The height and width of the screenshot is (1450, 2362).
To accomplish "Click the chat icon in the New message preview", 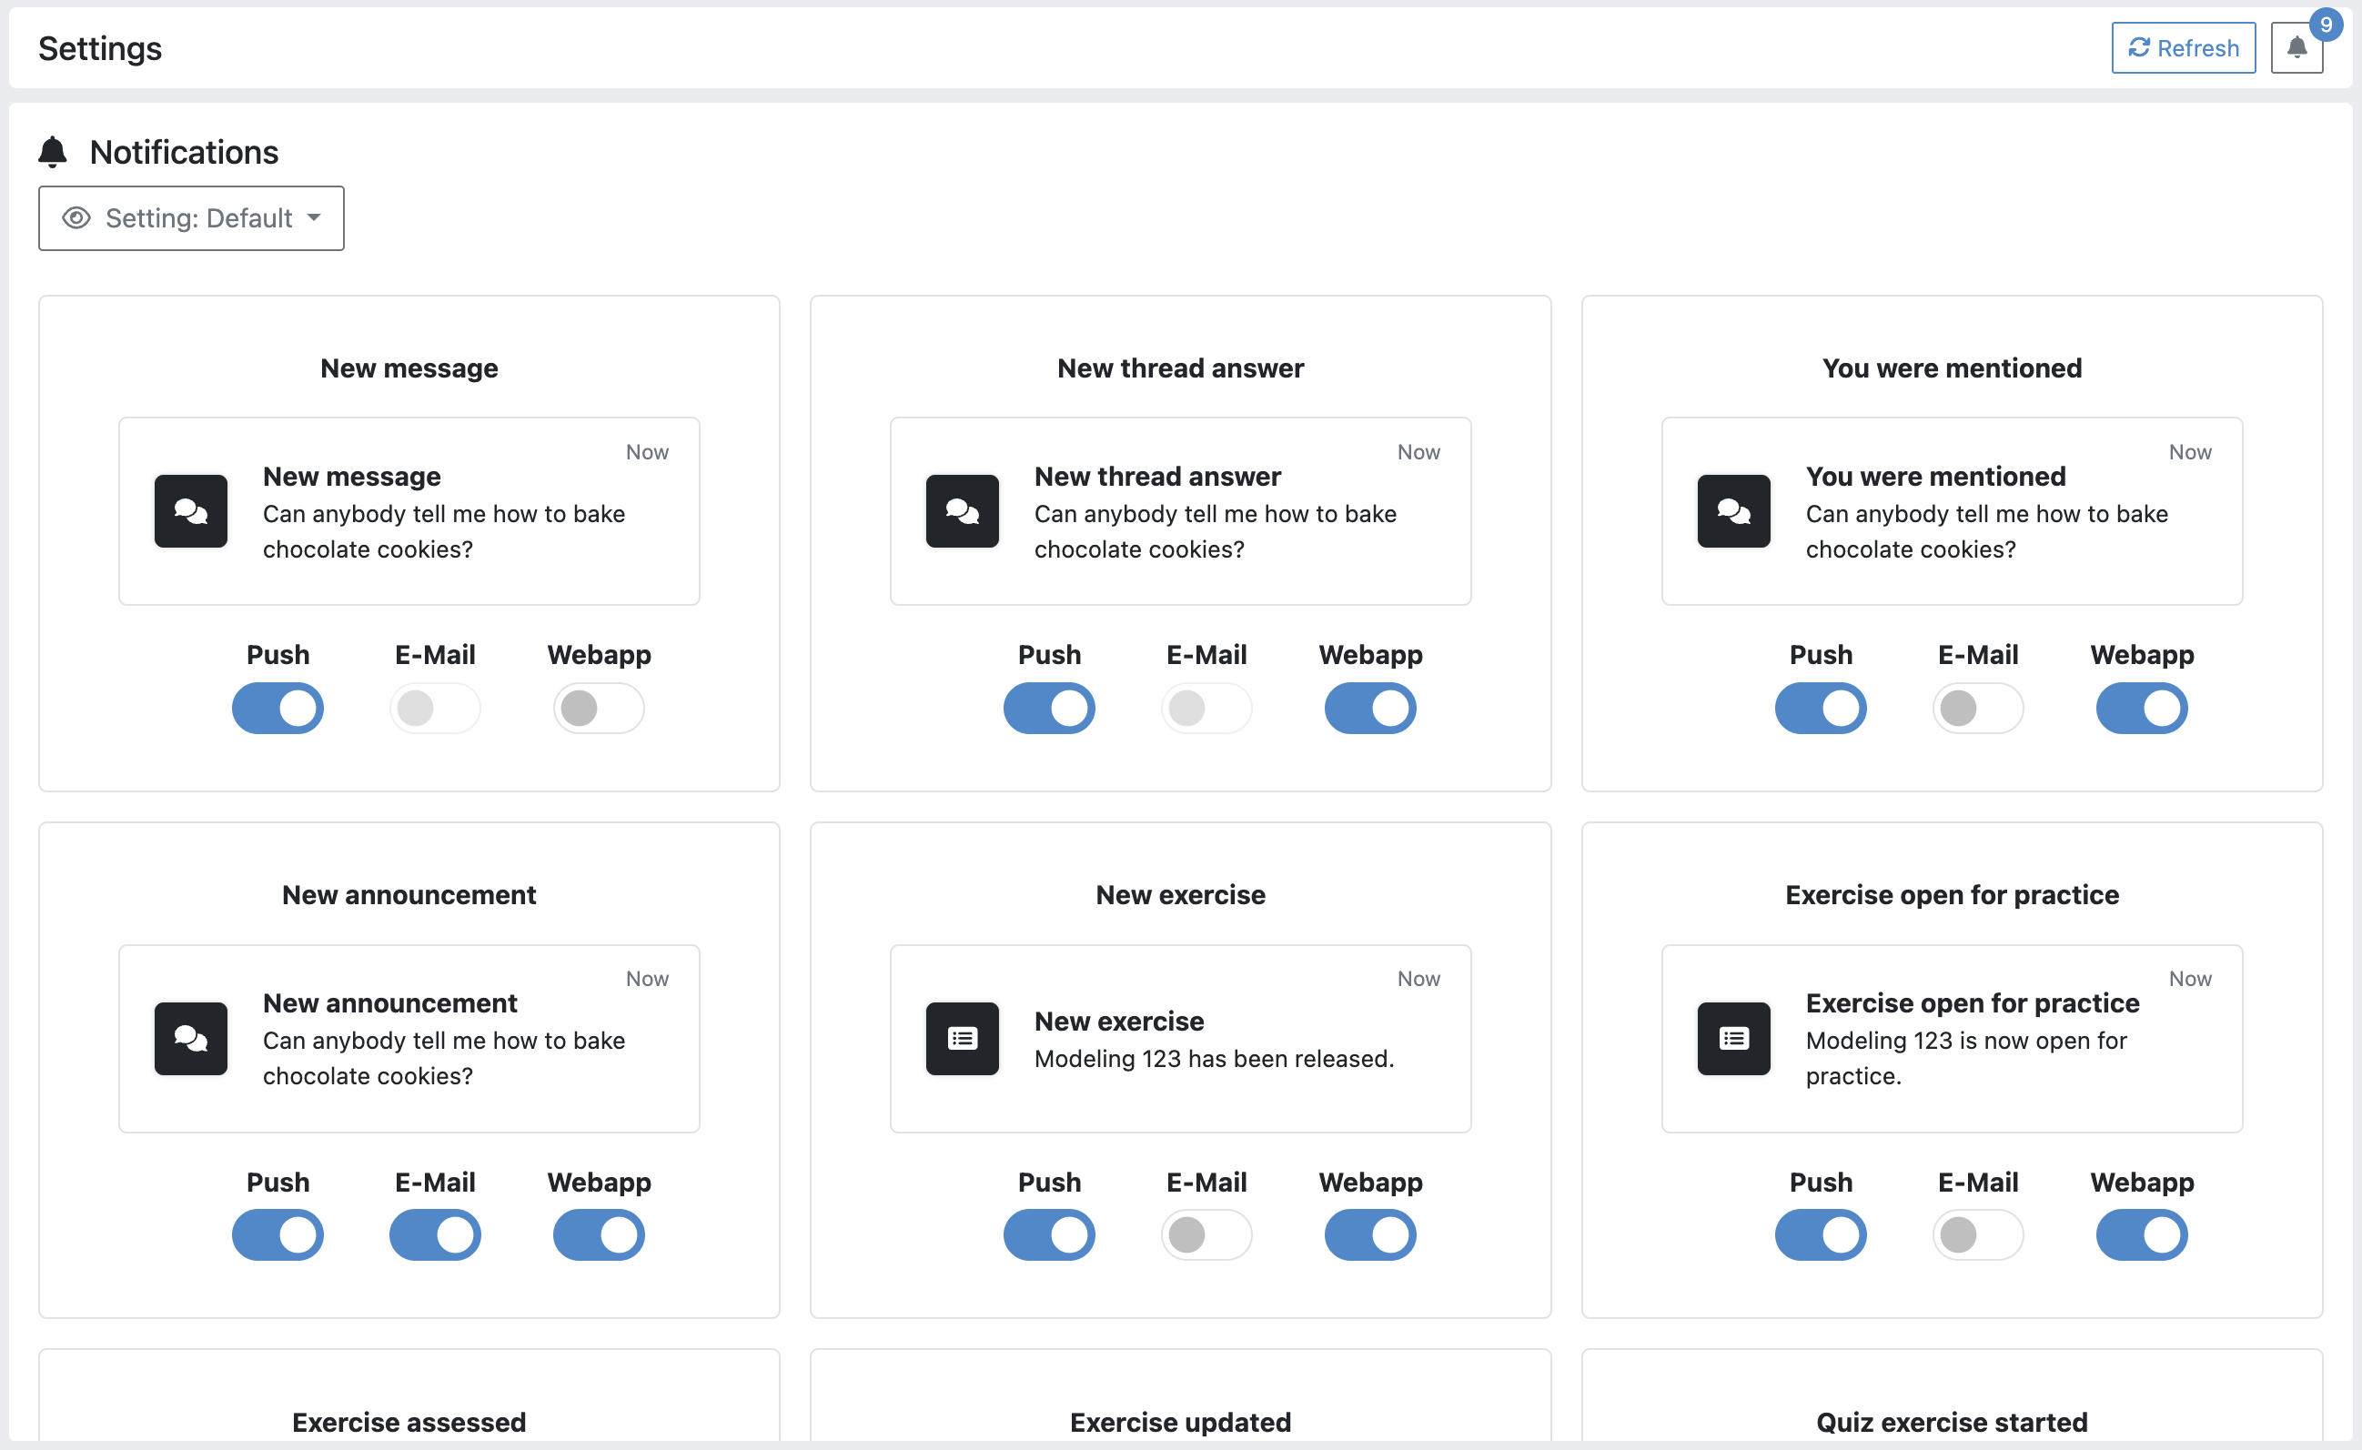I will [x=191, y=511].
